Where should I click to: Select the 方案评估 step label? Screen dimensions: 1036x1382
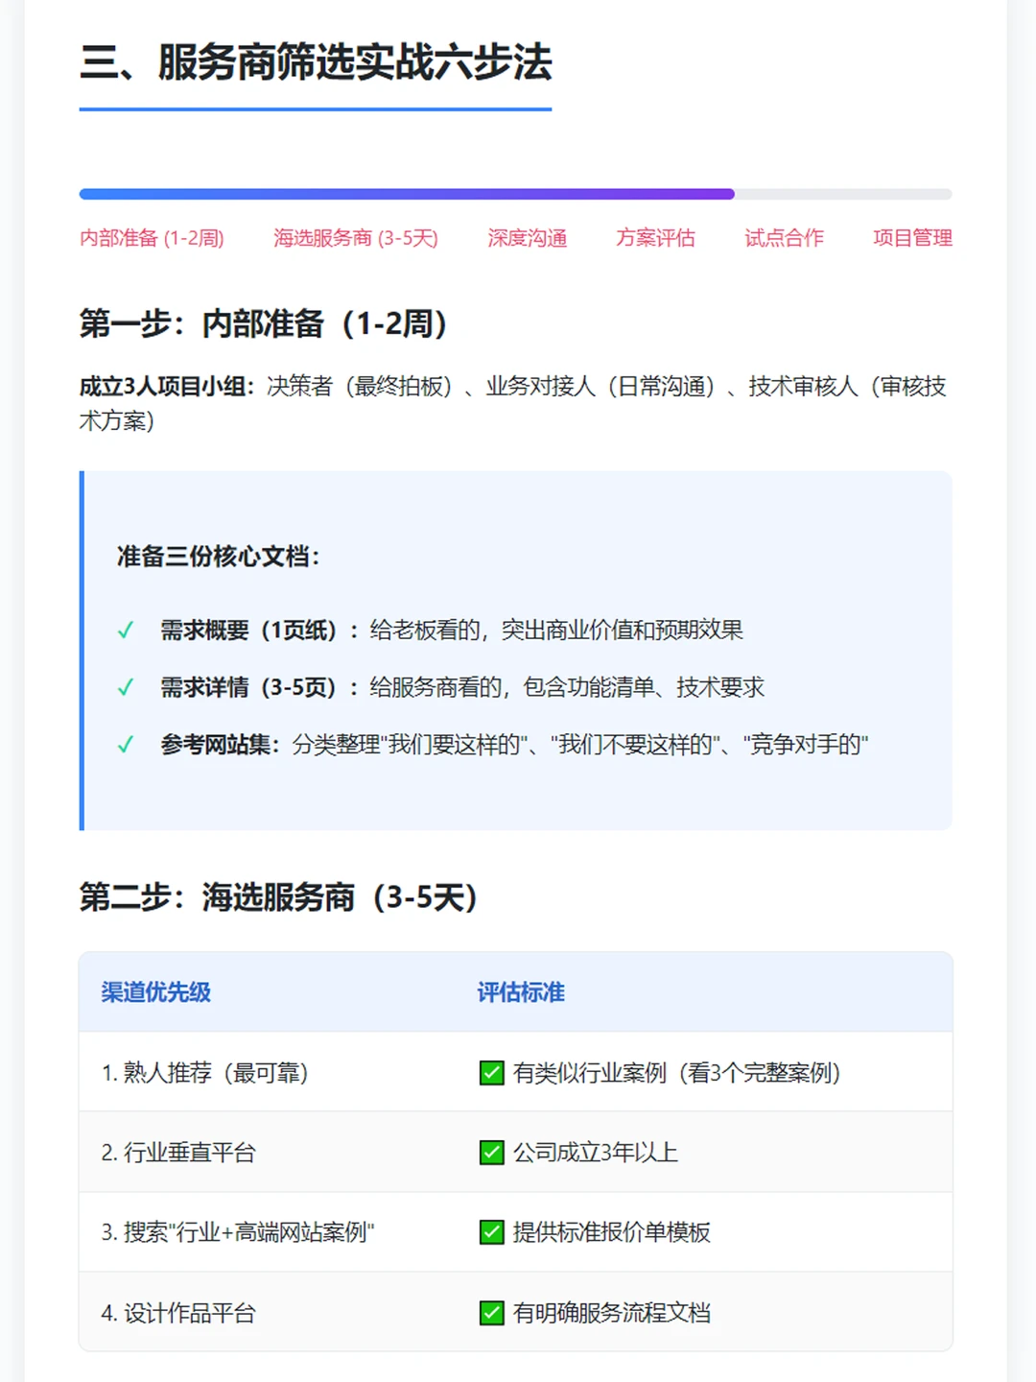pos(655,238)
